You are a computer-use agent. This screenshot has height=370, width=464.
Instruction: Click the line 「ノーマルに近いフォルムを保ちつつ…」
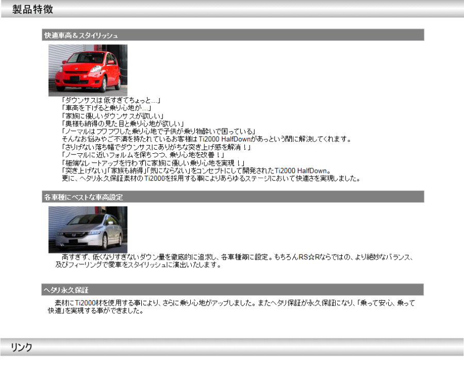point(143,155)
